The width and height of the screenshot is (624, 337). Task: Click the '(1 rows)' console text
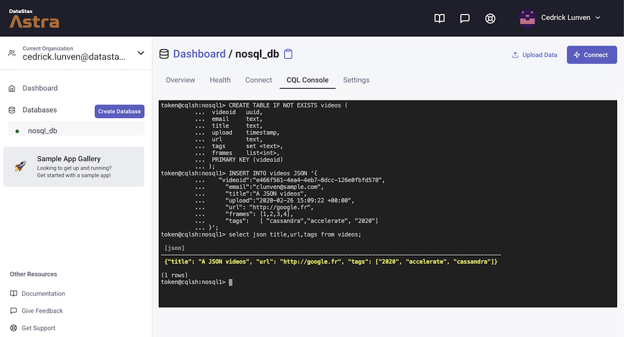coord(174,275)
